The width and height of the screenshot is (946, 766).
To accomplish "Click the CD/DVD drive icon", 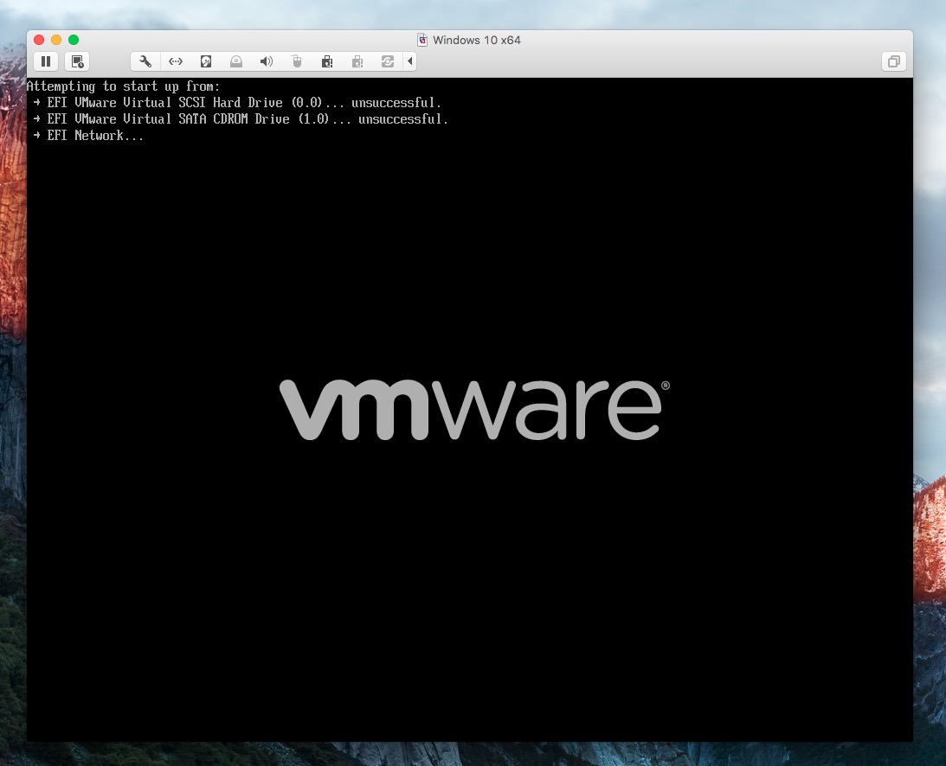I will pos(236,61).
